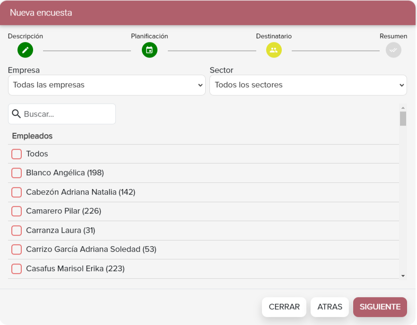Open the Empresa dropdown
Viewport: 417px width, 325px height.
(107, 85)
